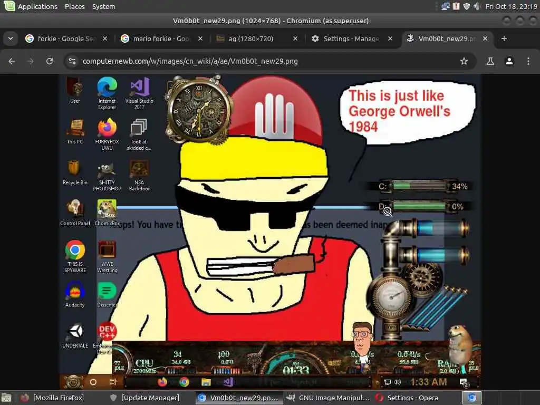Click the show desktop panel icon
540x405 pixels.
click(x=6, y=398)
